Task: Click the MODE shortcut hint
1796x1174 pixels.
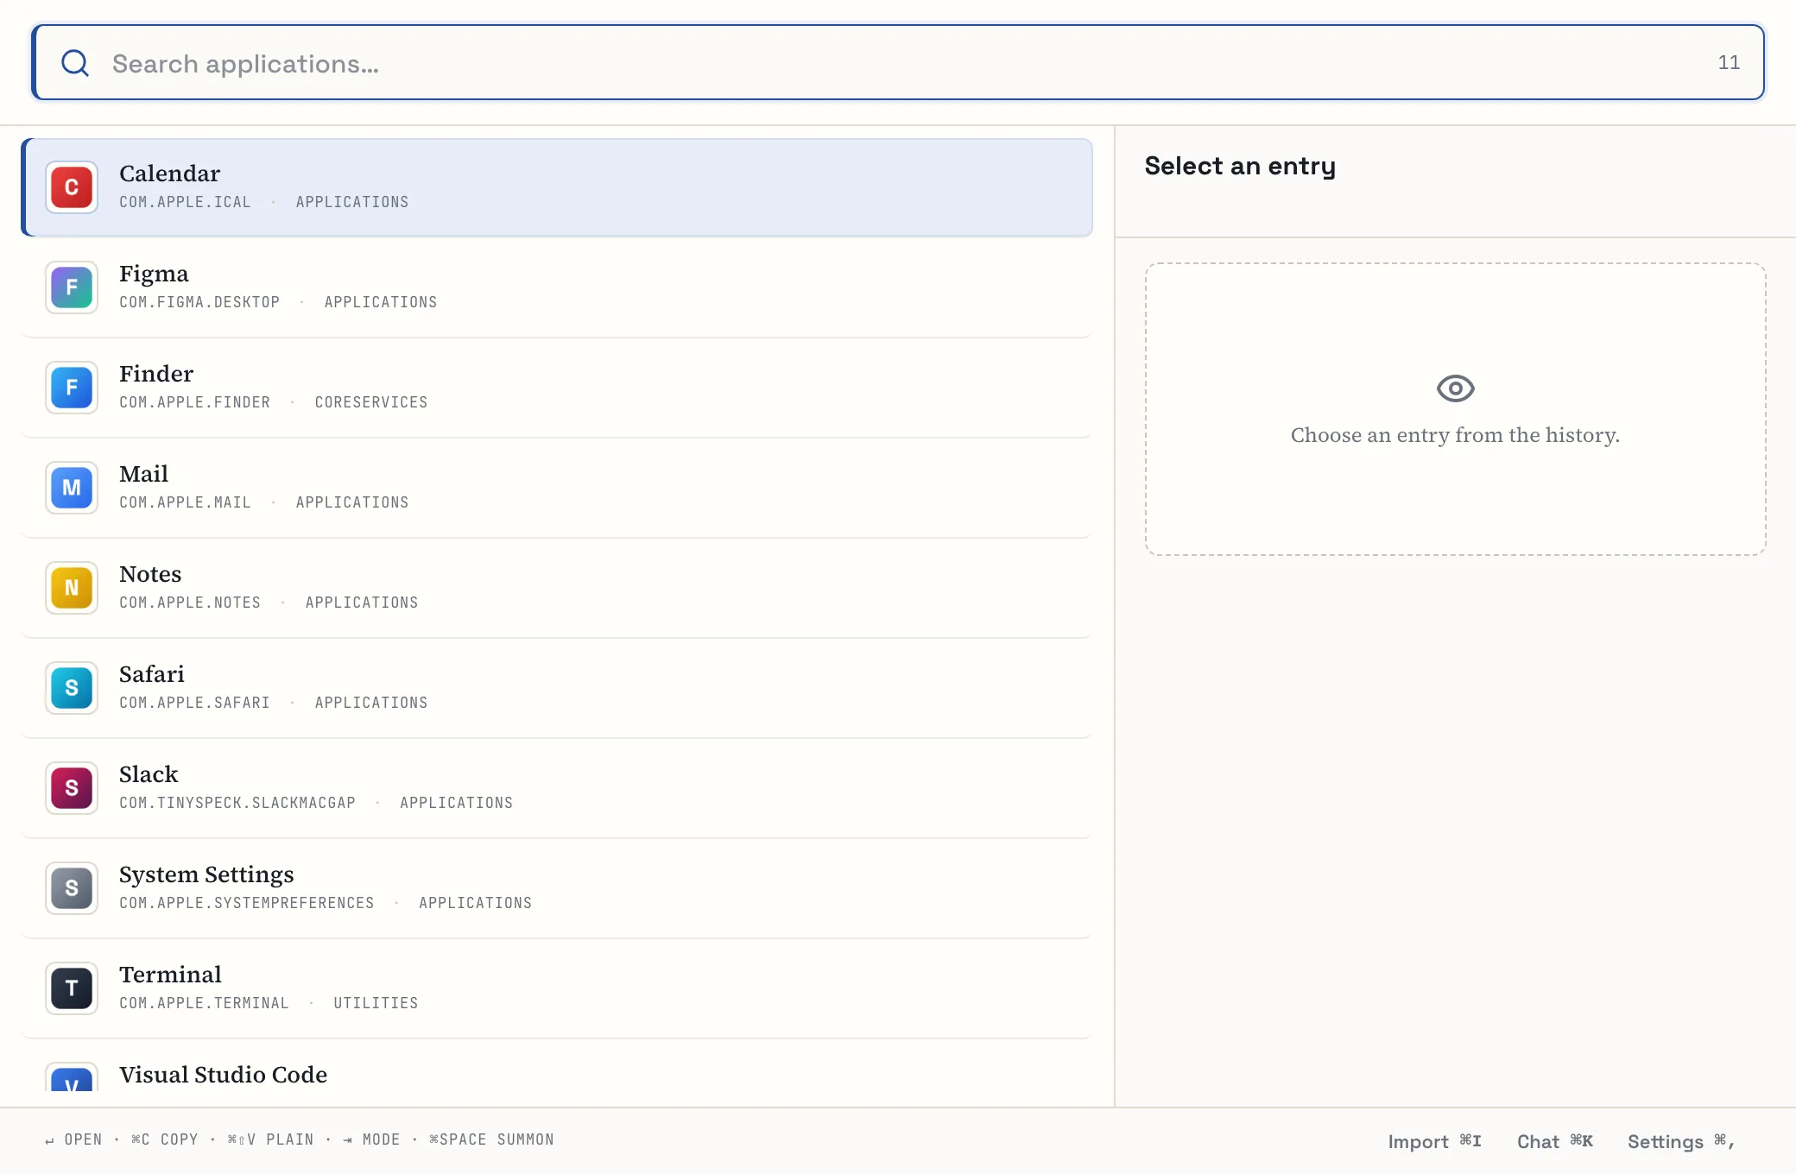Action: pos(371,1139)
